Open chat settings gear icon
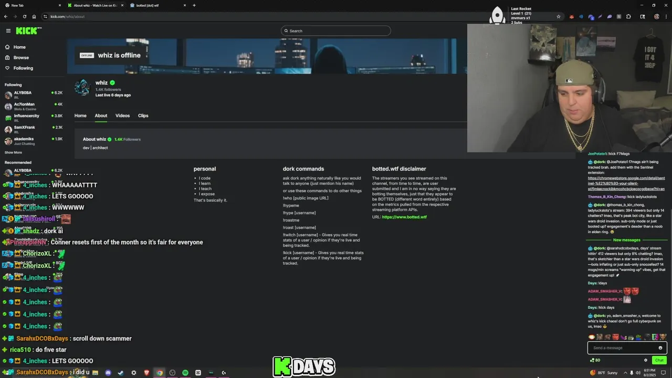Screen dimensions: 672x378 (646, 360)
